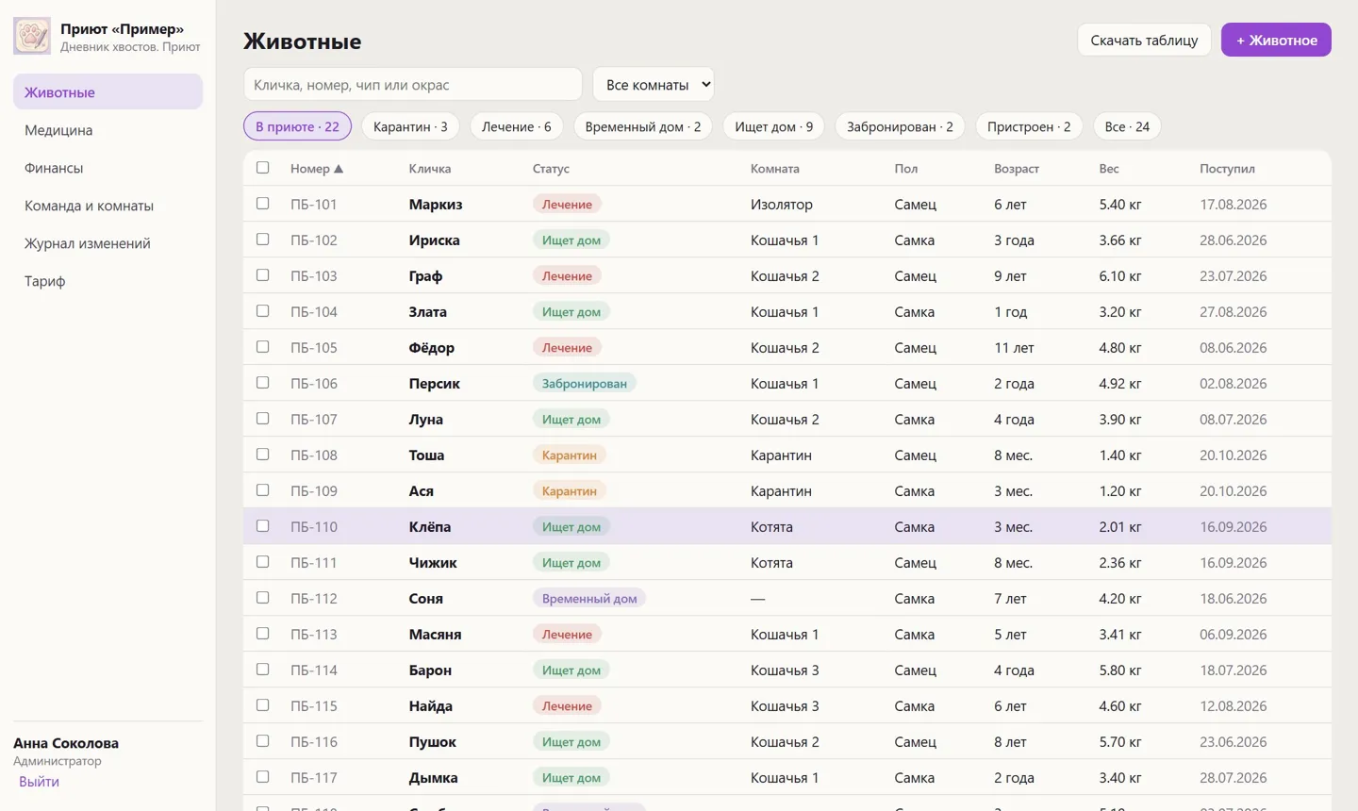Select the В приюте · 22 filter chip
The height and width of the screenshot is (811, 1358).
tap(297, 126)
